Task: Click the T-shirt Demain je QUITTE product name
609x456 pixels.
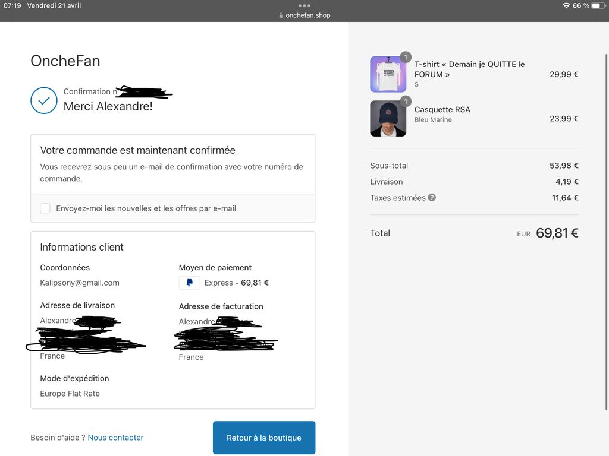Action: pyautogui.click(x=469, y=69)
